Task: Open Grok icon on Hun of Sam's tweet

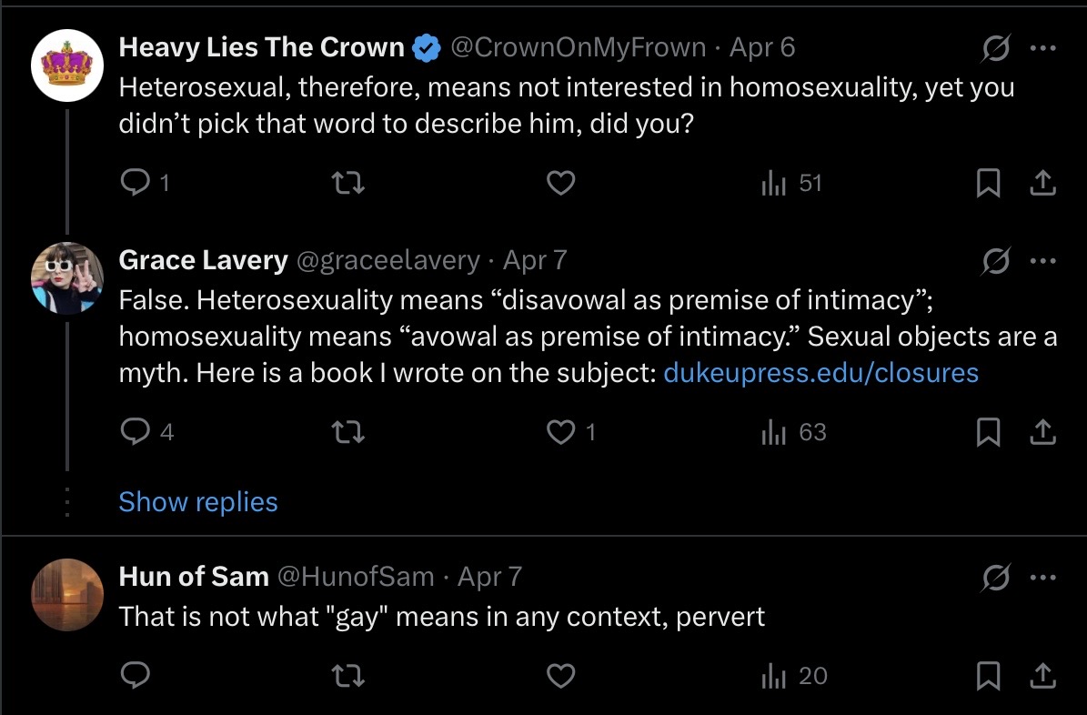Action: (x=995, y=578)
